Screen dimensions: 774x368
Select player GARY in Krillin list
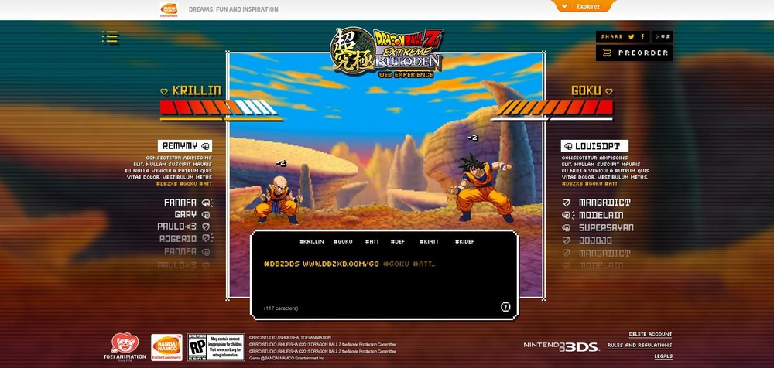coord(186,215)
